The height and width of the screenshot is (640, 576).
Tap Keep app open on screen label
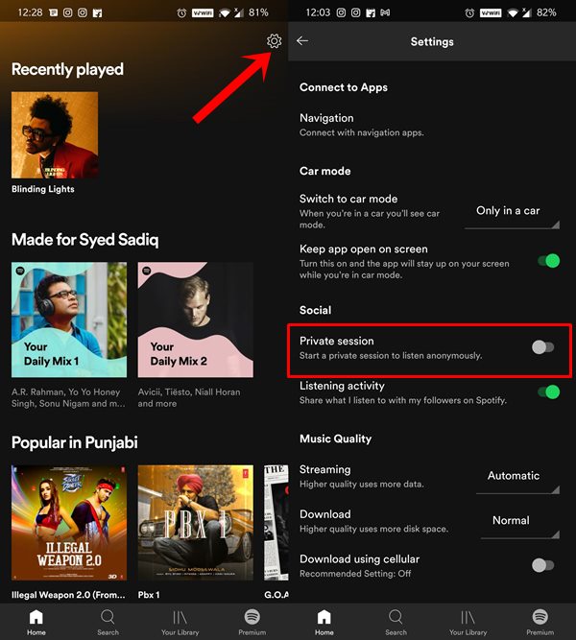(364, 249)
